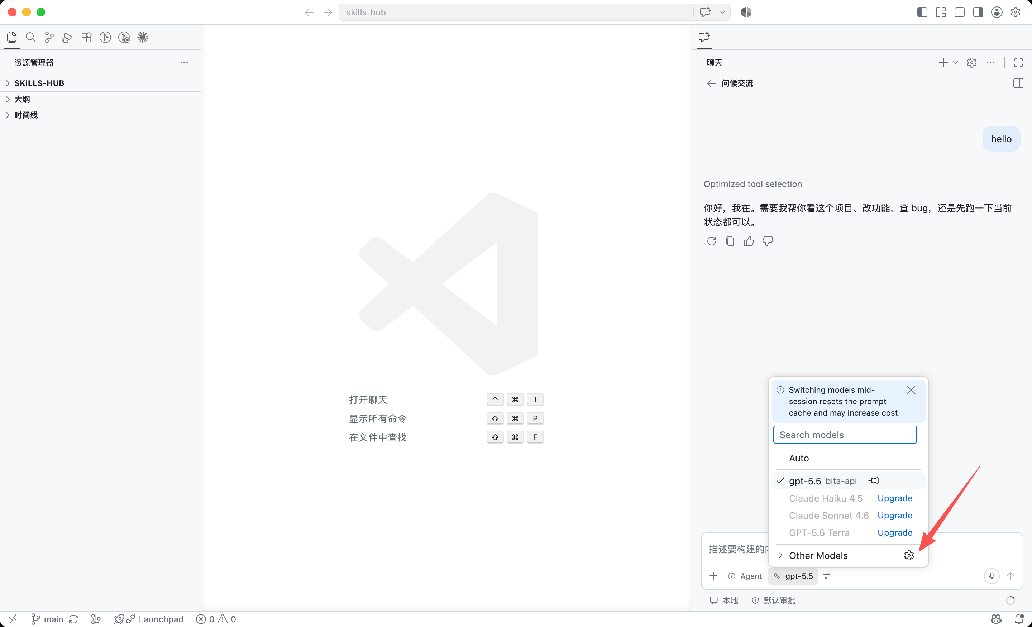
Task: Open the 默认审批 approval selector
Action: [x=773, y=600]
